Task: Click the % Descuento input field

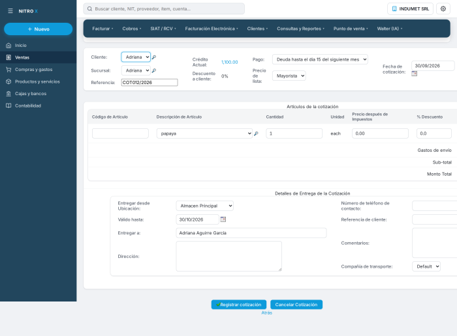Action: (x=434, y=133)
